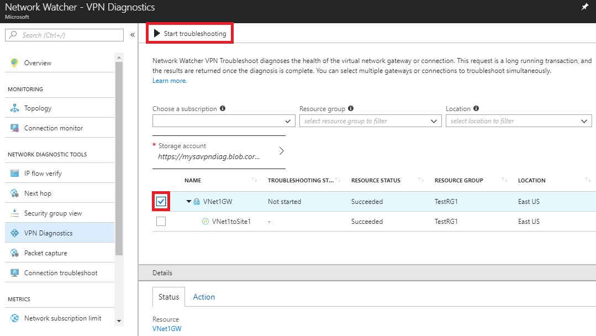This screenshot has width=596, height=336.
Task: Select the Status tab
Action: coord(168,297)
